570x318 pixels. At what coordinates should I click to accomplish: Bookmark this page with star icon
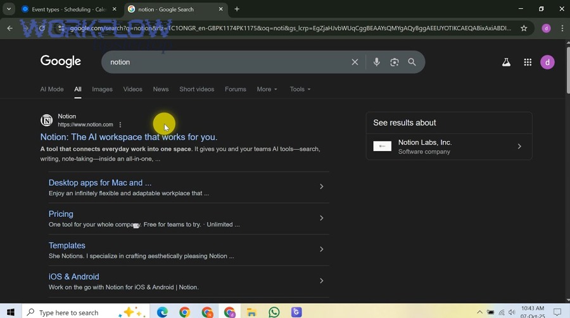524,28
